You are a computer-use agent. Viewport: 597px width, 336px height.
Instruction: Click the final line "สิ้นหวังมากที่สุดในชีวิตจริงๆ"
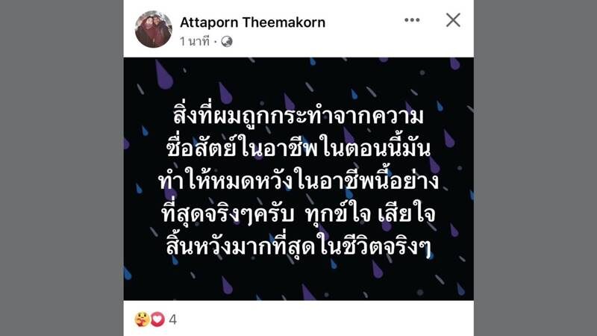298,247
